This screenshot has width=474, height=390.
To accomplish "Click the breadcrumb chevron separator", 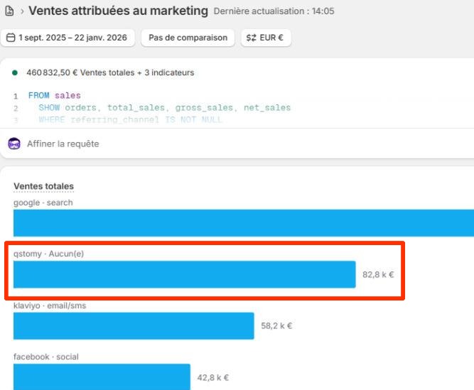I will coord(22,11).
